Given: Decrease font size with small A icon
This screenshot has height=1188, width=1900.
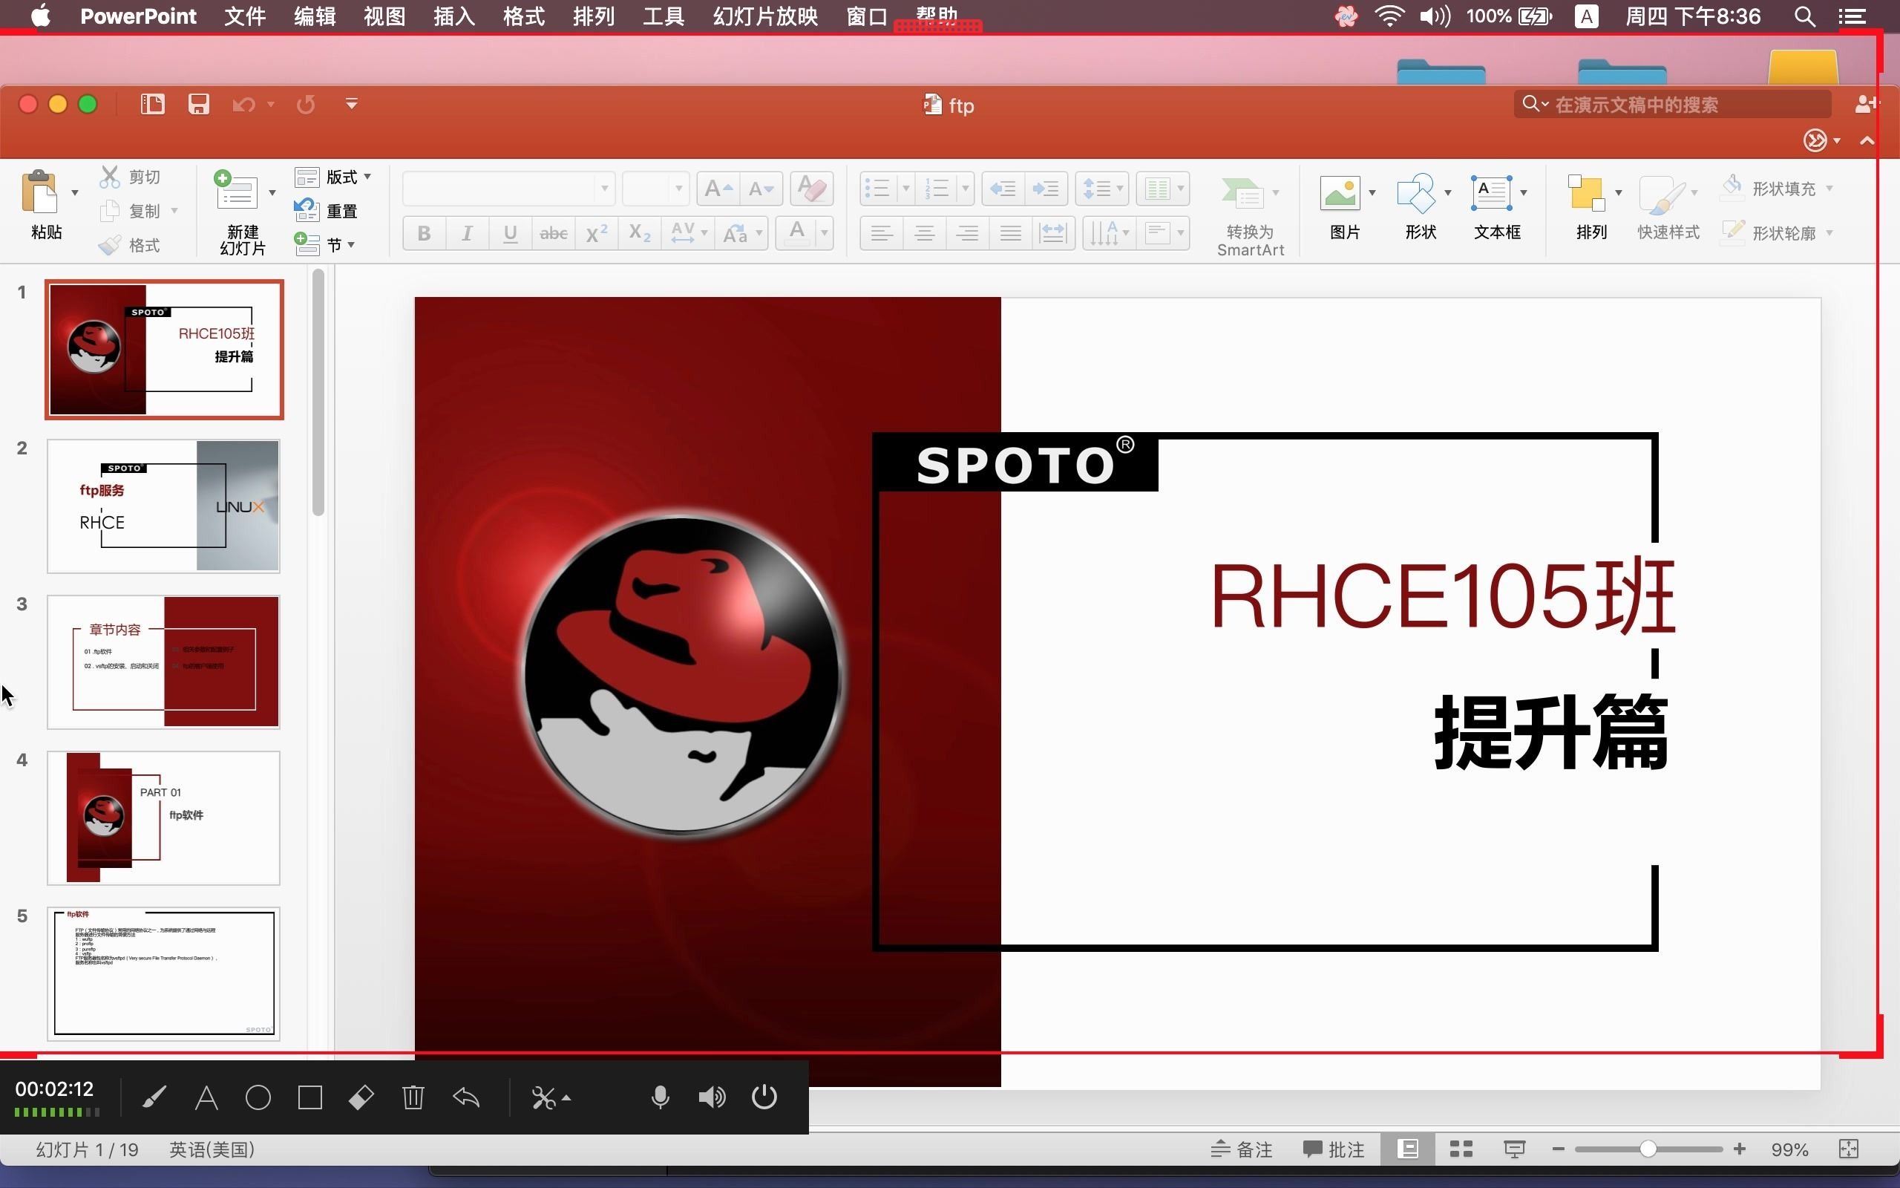Looking at the screenshot, I should (x=761, y=189).
